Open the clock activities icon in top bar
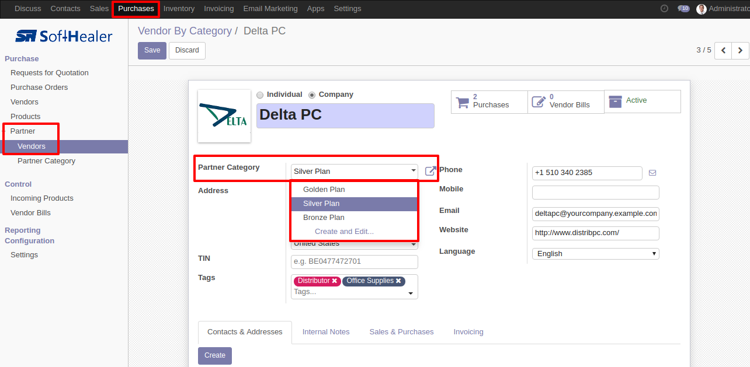 point(664,9)
